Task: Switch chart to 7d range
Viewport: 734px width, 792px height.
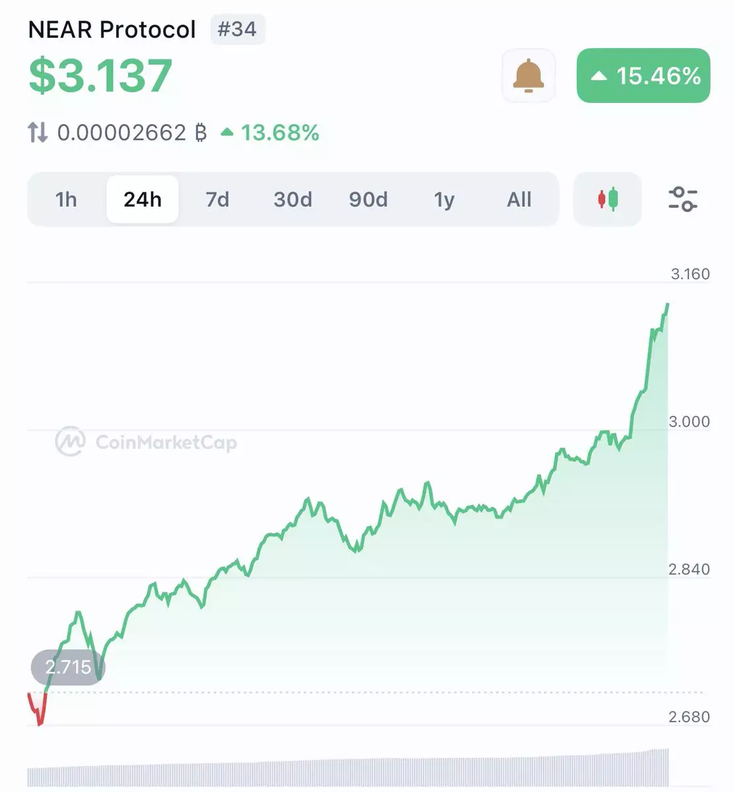Action: tap(217, 199)
